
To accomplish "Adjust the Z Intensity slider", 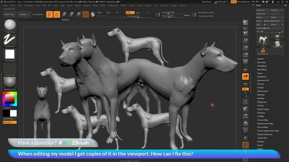I will pos(140,16).
